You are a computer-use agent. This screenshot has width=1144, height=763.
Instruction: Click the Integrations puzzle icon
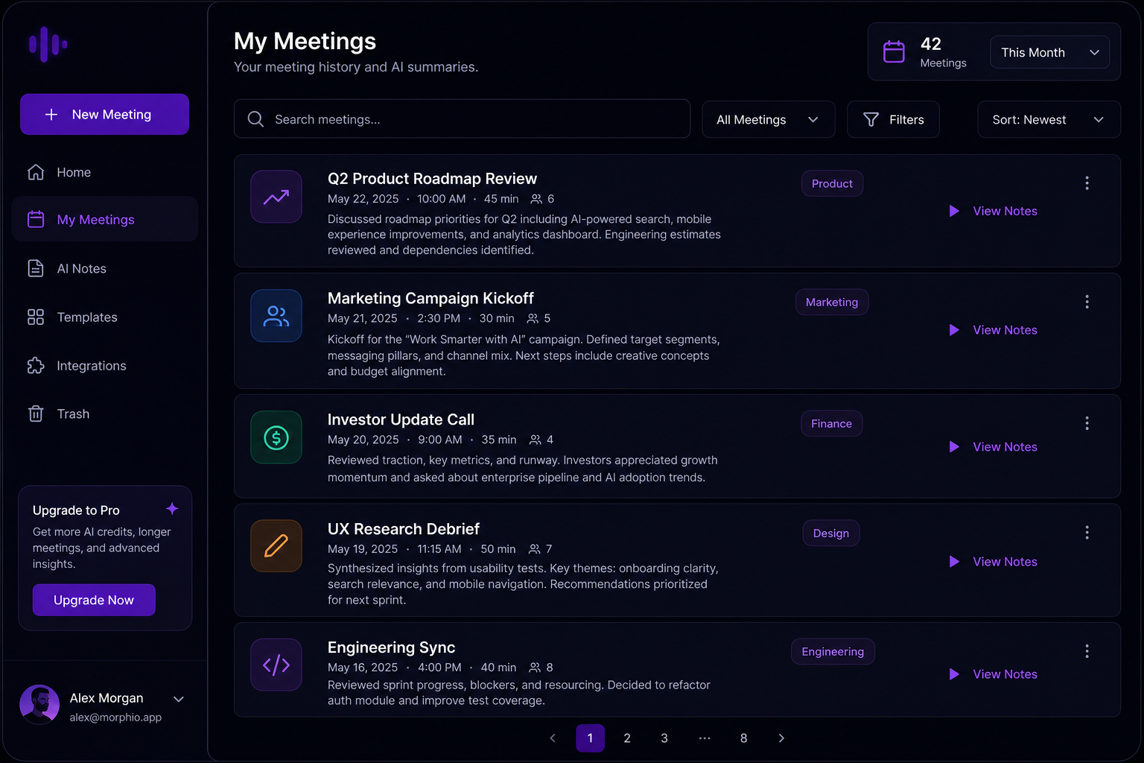[x=36, y=365]
